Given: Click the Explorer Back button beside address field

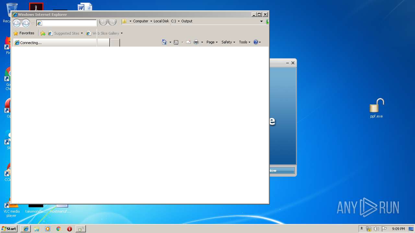Looking at the screenshot, I should [x=103, y=22].
